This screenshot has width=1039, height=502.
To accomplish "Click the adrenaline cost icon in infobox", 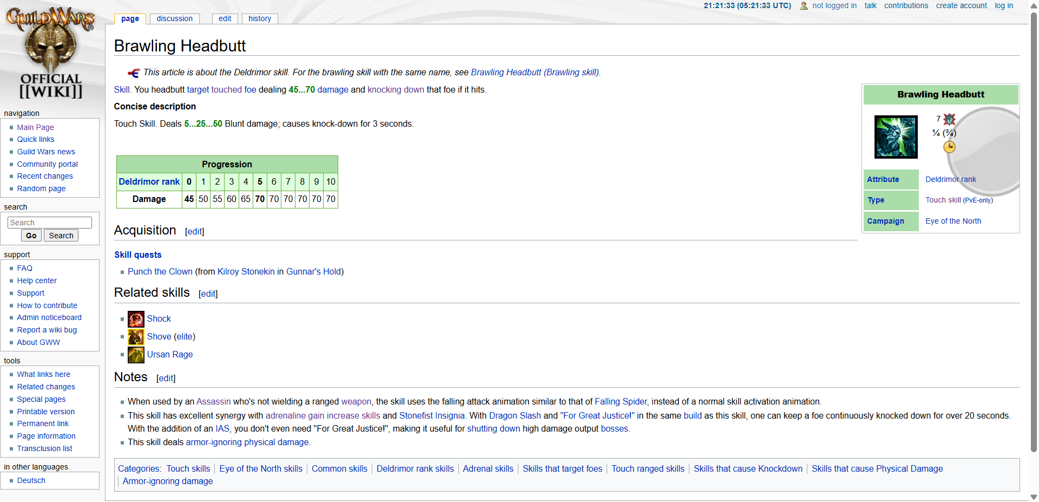I will (949, 119).
